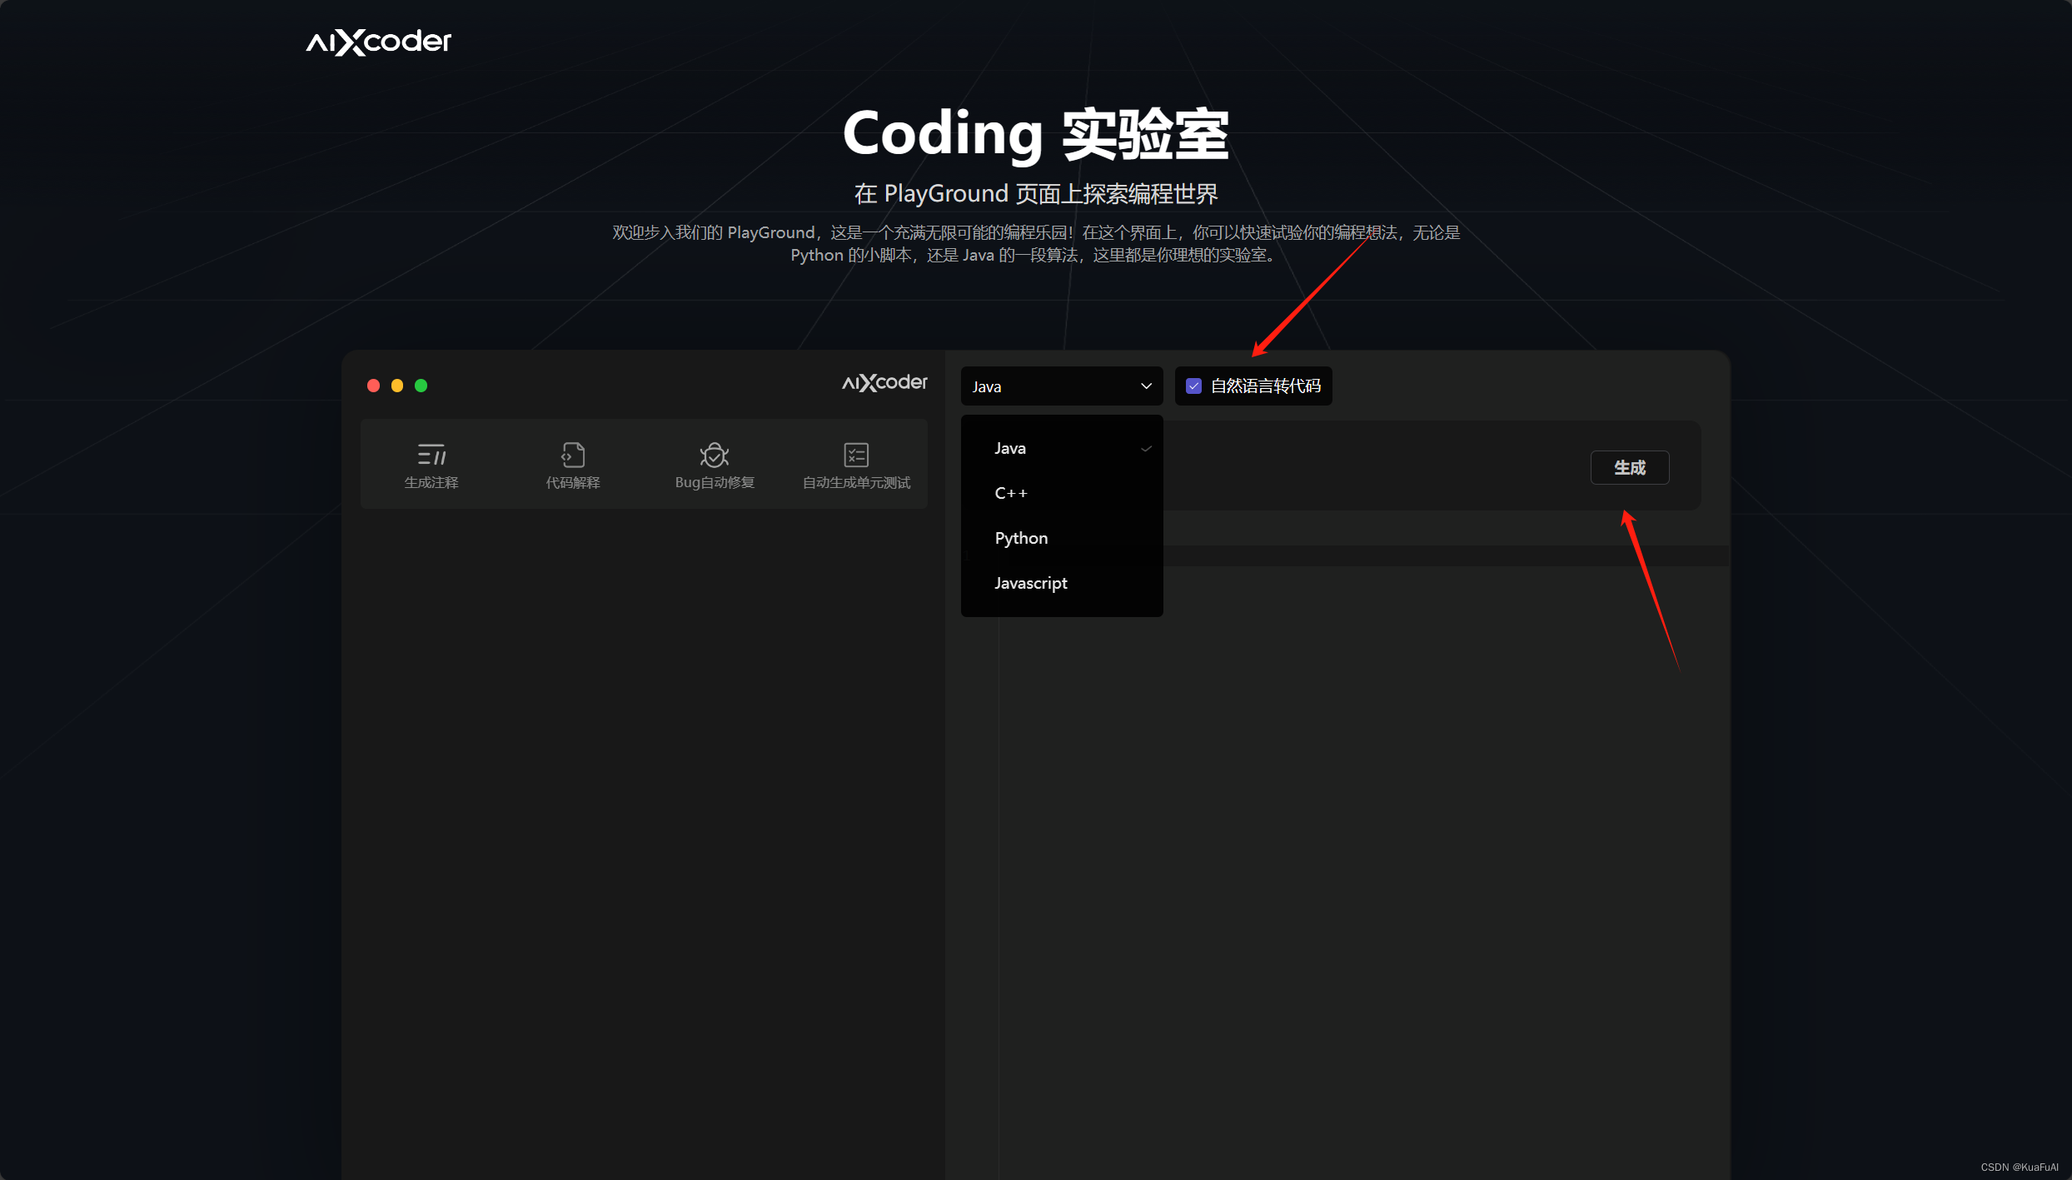Click the 自动生成单元测试 unit test icon
The height and width of the screenshot is (1180, 2072).
[x=856, y=455]
